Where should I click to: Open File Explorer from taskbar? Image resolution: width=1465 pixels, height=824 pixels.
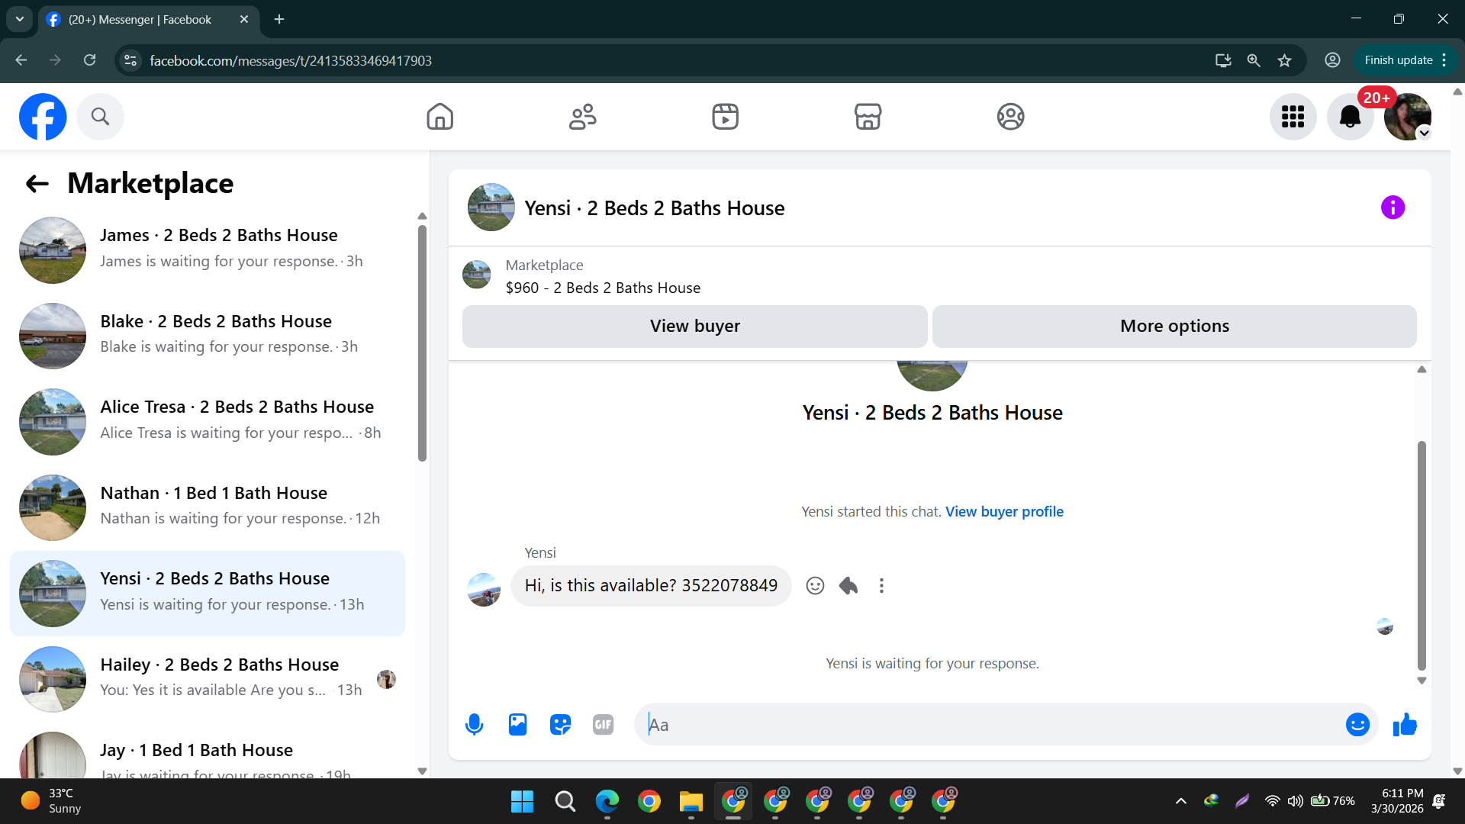[691, 802]
